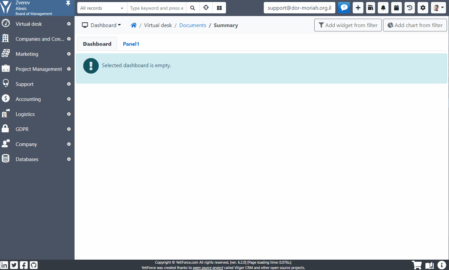This screenshot has height=270, width=449.
Task: Click the Add widget from filter button
Action: pos(348,25)
